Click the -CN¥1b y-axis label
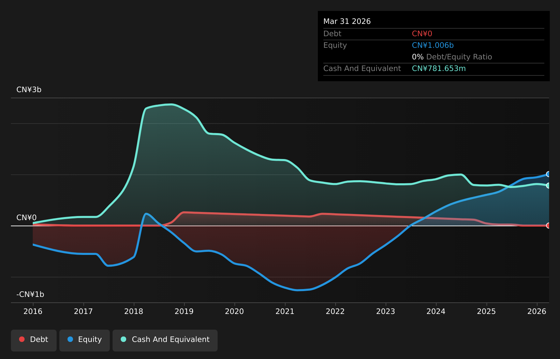560x359 pixels. [x=30, y=295]
